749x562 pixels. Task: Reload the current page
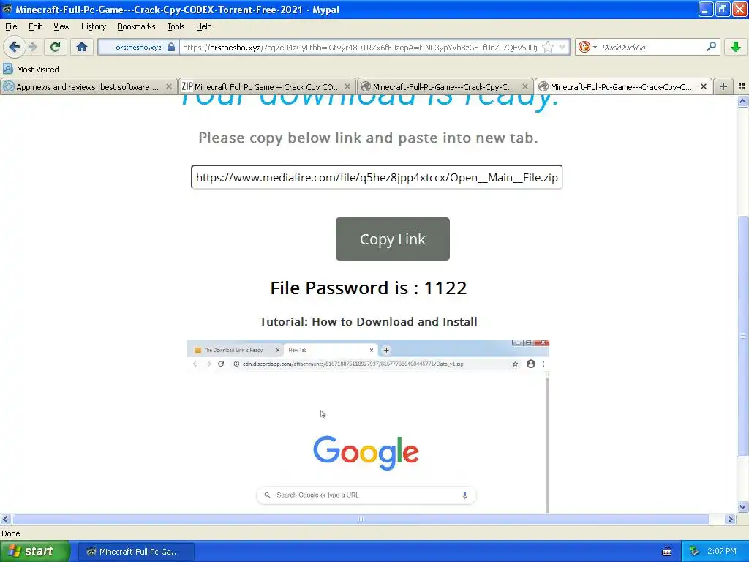56,47
